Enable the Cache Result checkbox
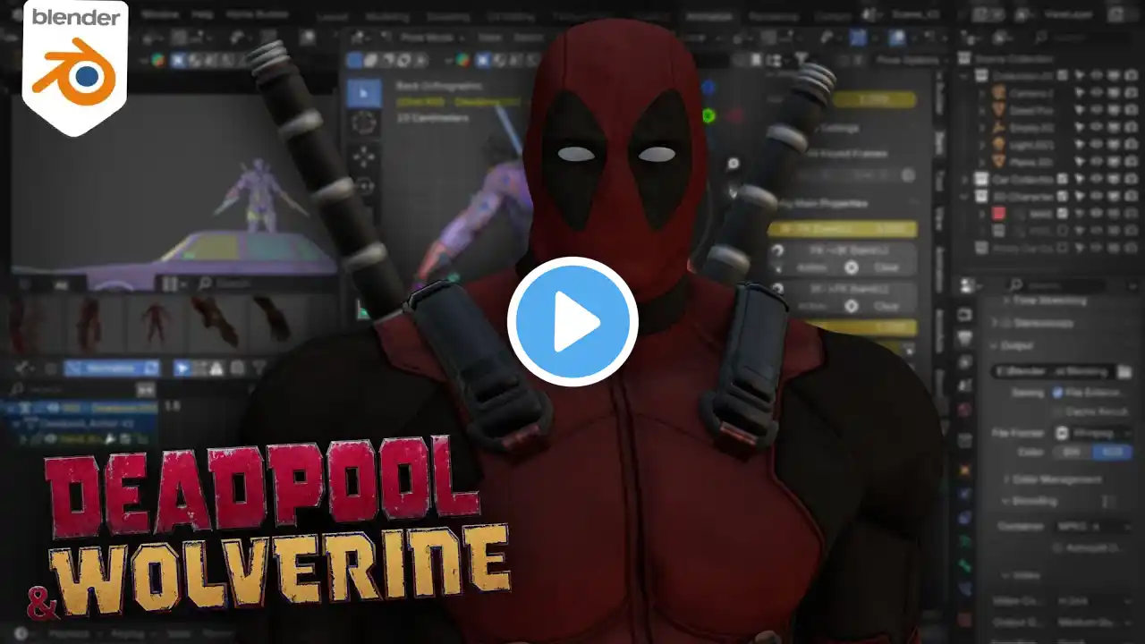Viewport: 1145px width, 644px height. point(1058,411)
